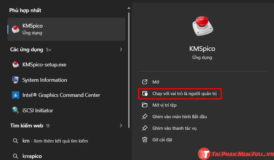Click the 5+ count beside Các ứng dụng
Viewport: 274px width, 160px height.
point(49,50)
